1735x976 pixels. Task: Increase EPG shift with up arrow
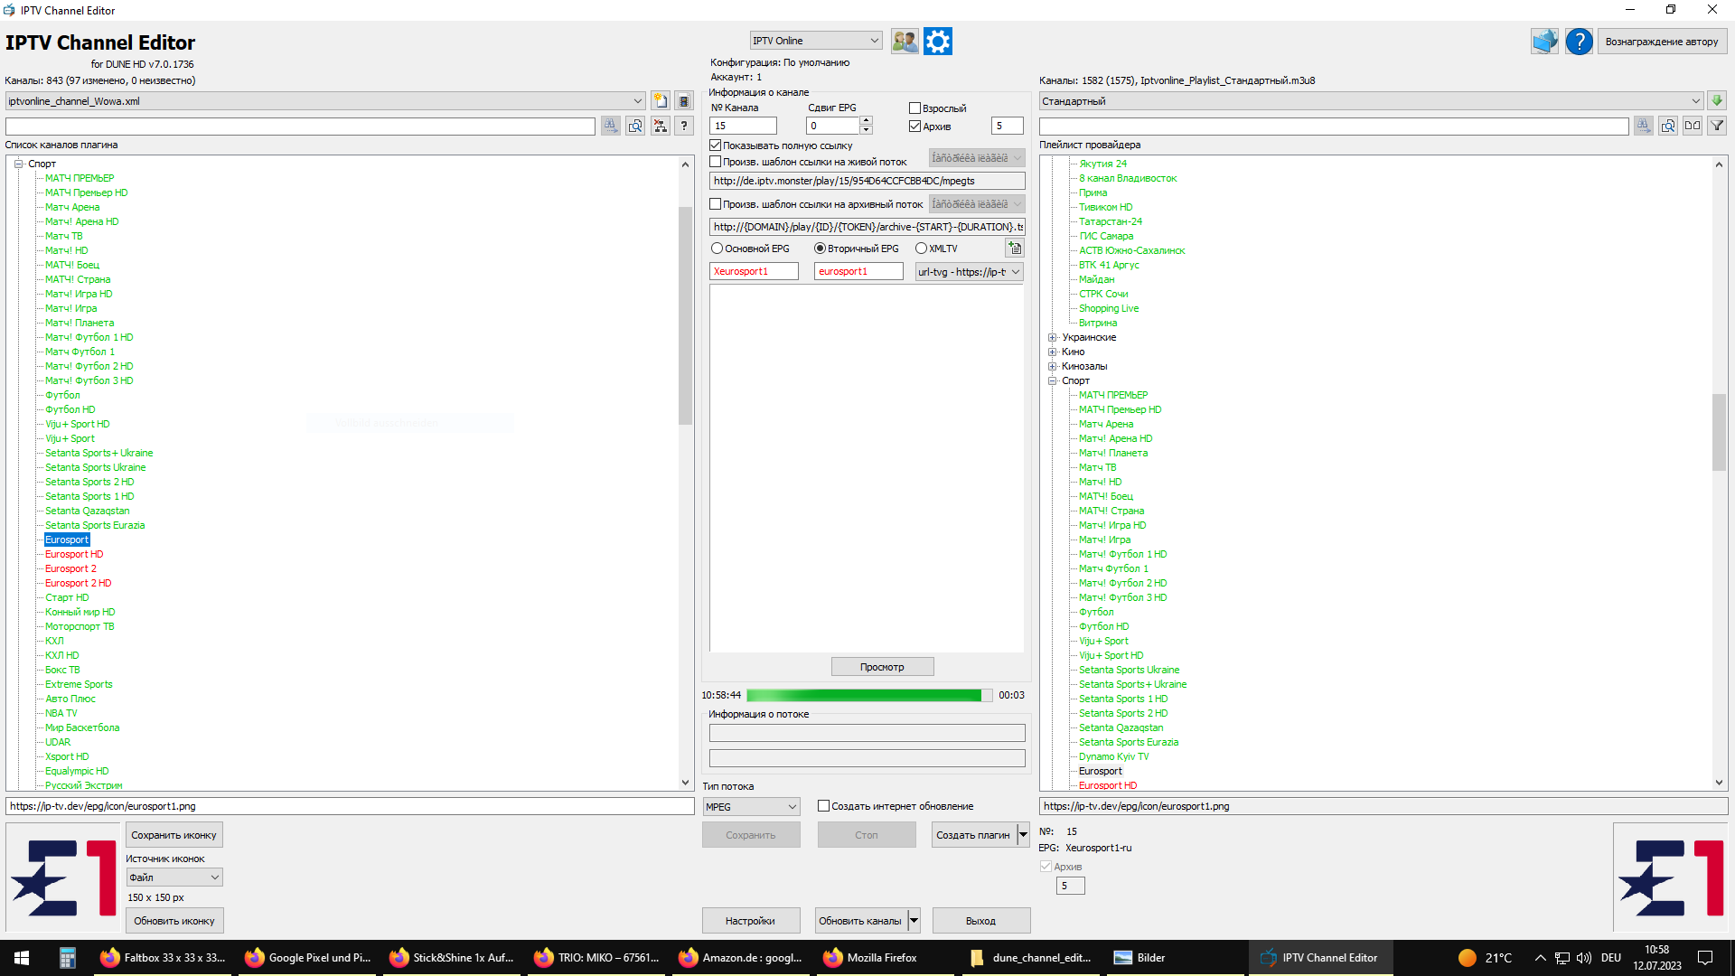pyautogui.click(x=866, y=121)
